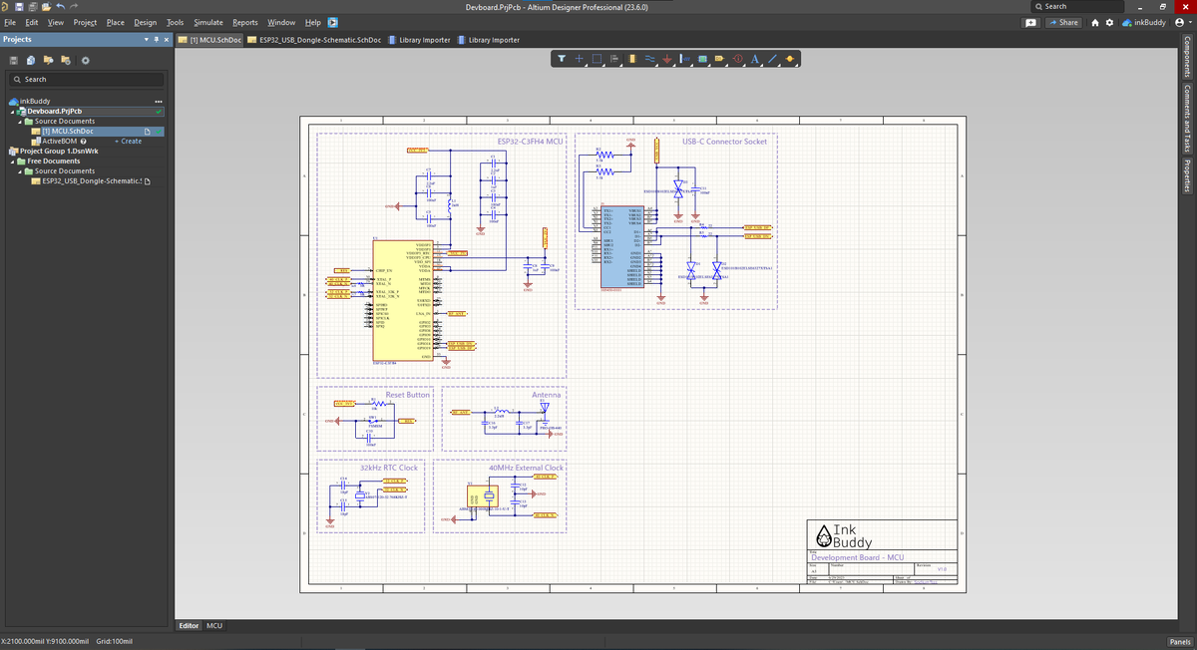Insert a sheet symbol from the bar
Screen dimensions: 1197x650
coord(702,59)
